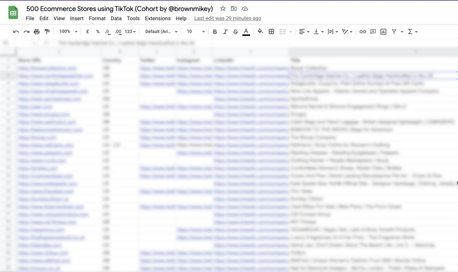Open the functions (Σ) menu
The width and height of the screenshot is (458, 272).
(413, 32)
